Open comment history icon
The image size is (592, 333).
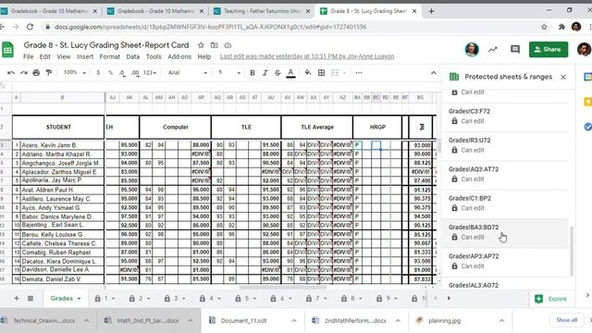515,49
